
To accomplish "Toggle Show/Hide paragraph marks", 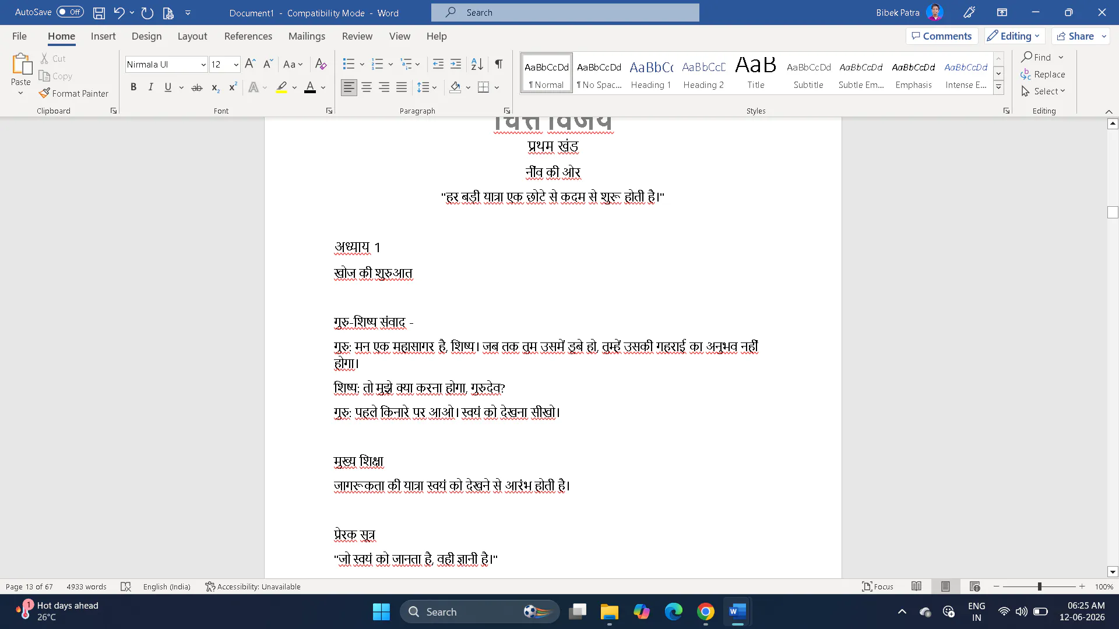I will pos(499,64).
